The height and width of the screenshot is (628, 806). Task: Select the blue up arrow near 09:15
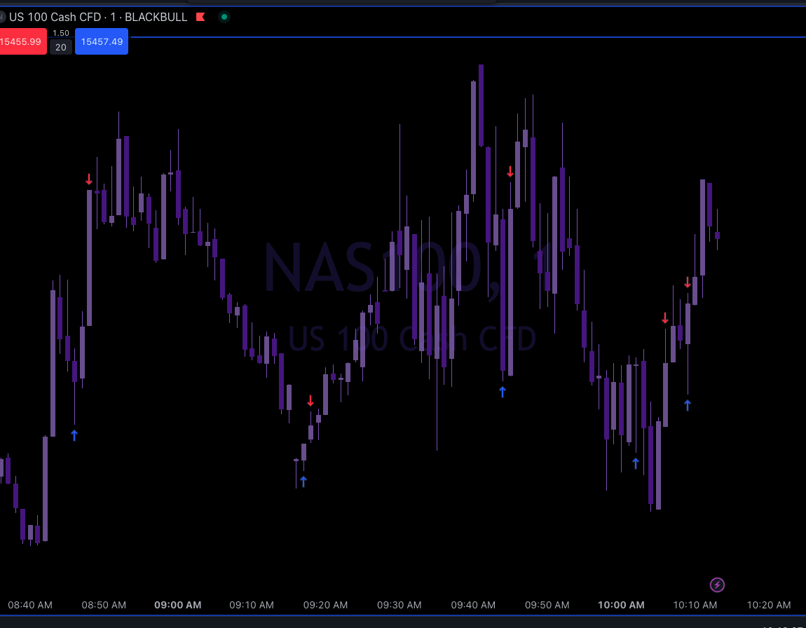[x=303, y=482]
